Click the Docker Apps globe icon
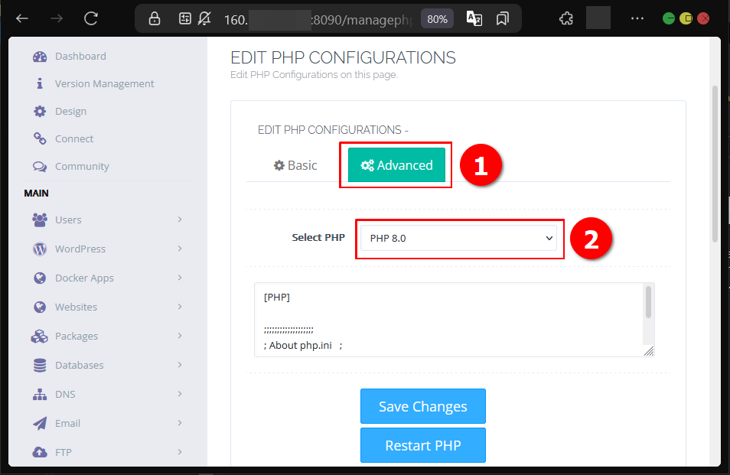The height and width of the screenshot is (475, 730). 40,278
